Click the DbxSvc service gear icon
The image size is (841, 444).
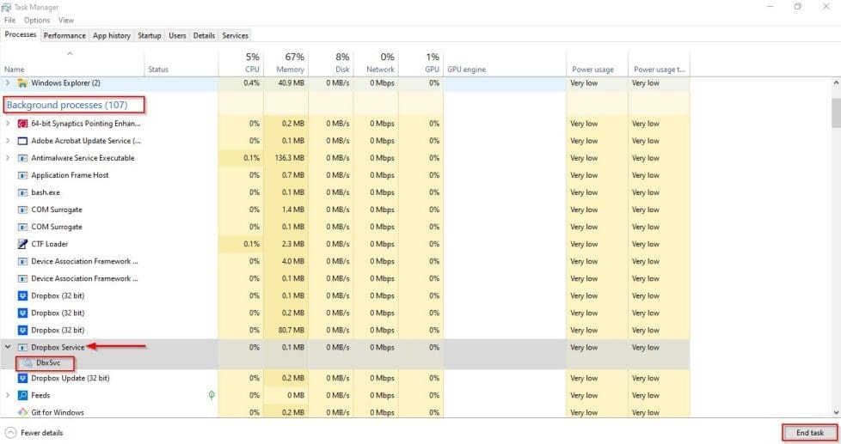(28, 362)
